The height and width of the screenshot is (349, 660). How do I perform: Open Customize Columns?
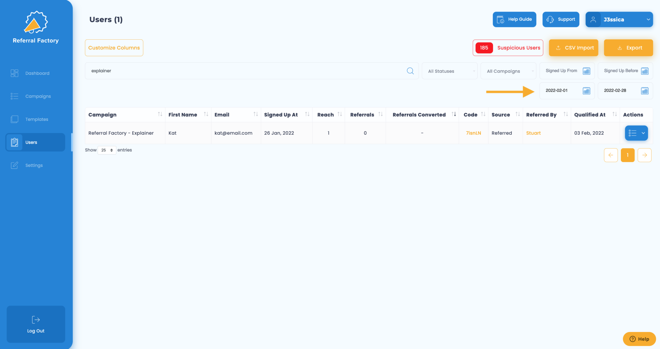click(x=114, y=48)
